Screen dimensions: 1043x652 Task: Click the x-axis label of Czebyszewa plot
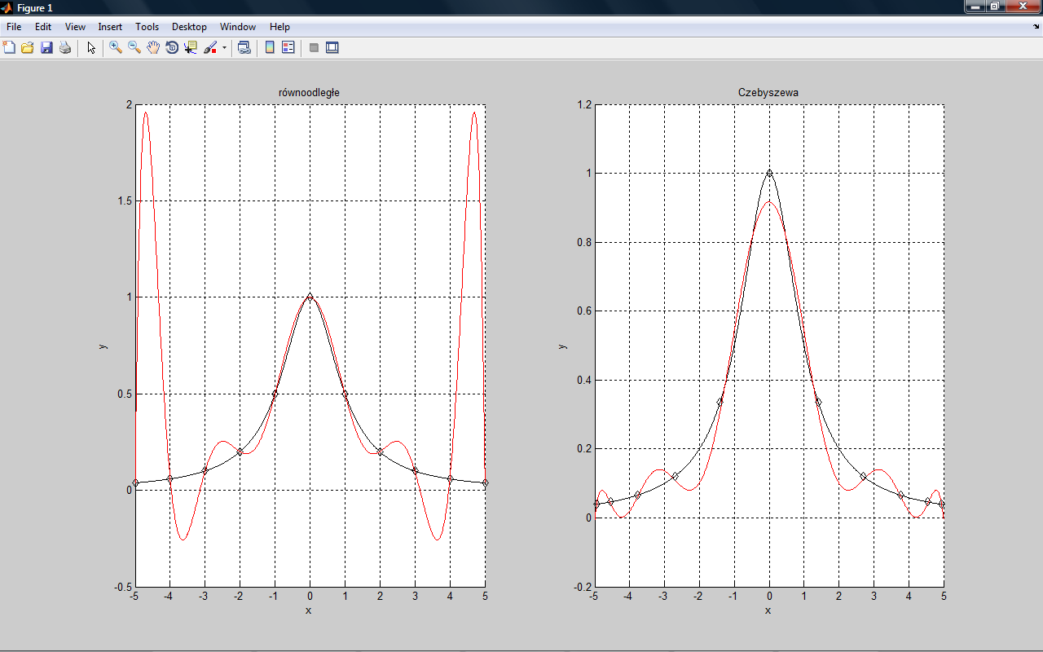(768, 610)
